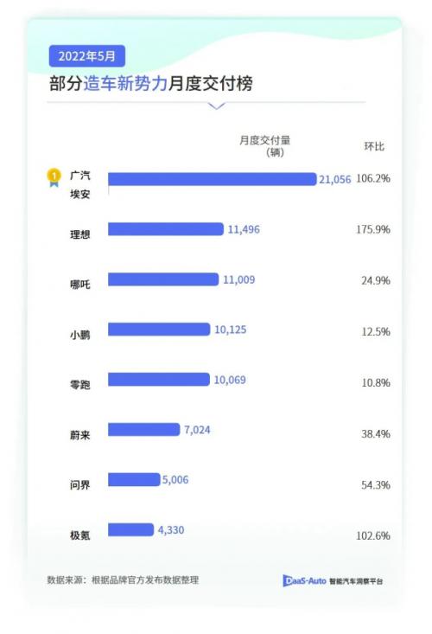
Task: Click the 哪吒 delivery bar
Action: coord(163,279)
